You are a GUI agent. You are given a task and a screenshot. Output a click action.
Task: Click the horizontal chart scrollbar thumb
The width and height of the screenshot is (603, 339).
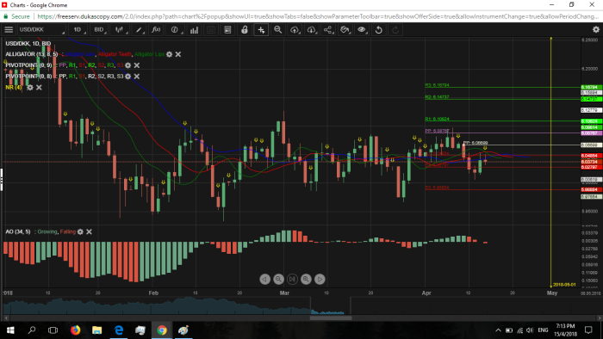(331, 317)
